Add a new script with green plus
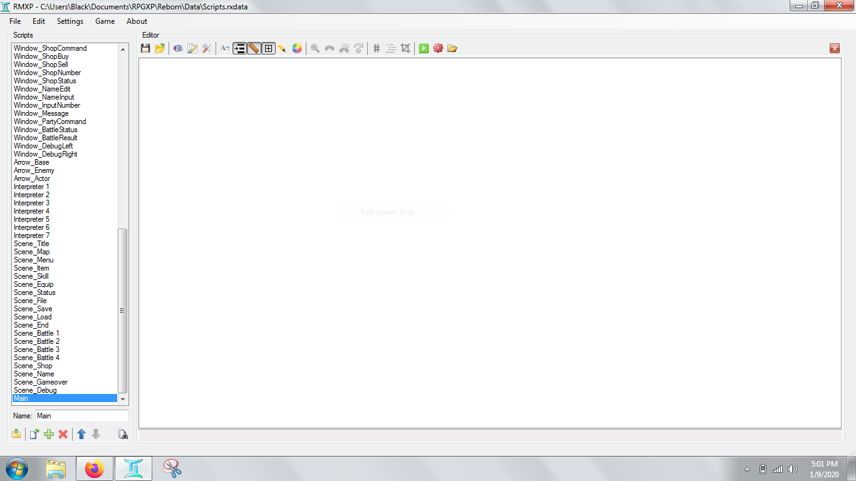The image size is (856, 481). pyautogui.click(x=49, y=434)
